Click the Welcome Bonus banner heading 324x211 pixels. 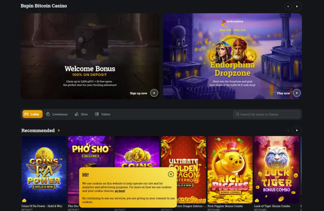(90, 69)
